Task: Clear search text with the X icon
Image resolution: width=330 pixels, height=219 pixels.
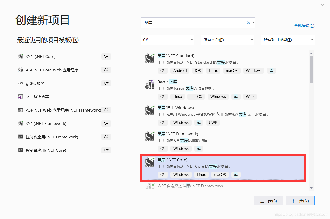Action: coord(249,23)
